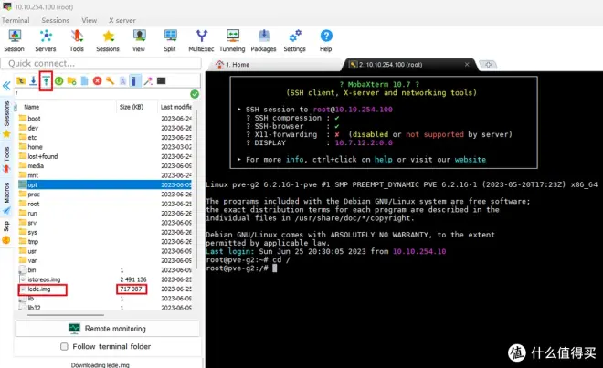Screen dimensions: 603x368
Task: Open the Tools side tab
Action: click(x=6, y=160)
